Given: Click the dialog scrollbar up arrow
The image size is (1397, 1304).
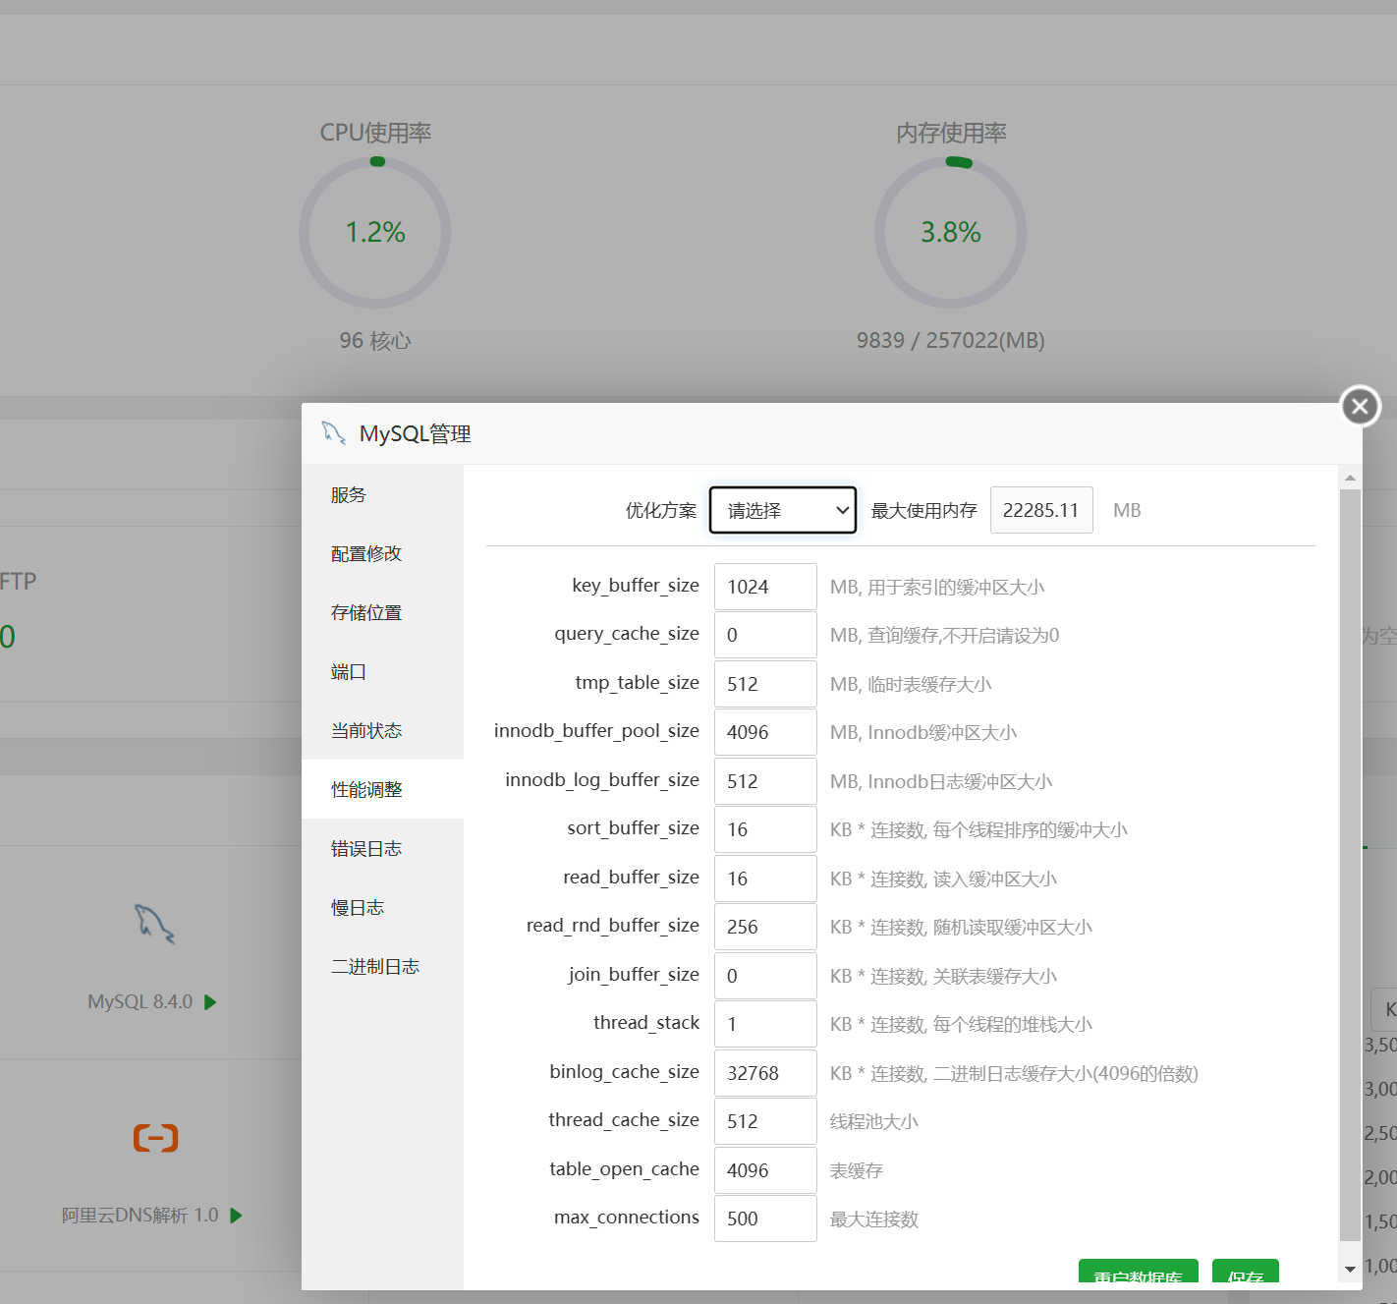Looking at the screenshot, I should [x=1350, y=477].
